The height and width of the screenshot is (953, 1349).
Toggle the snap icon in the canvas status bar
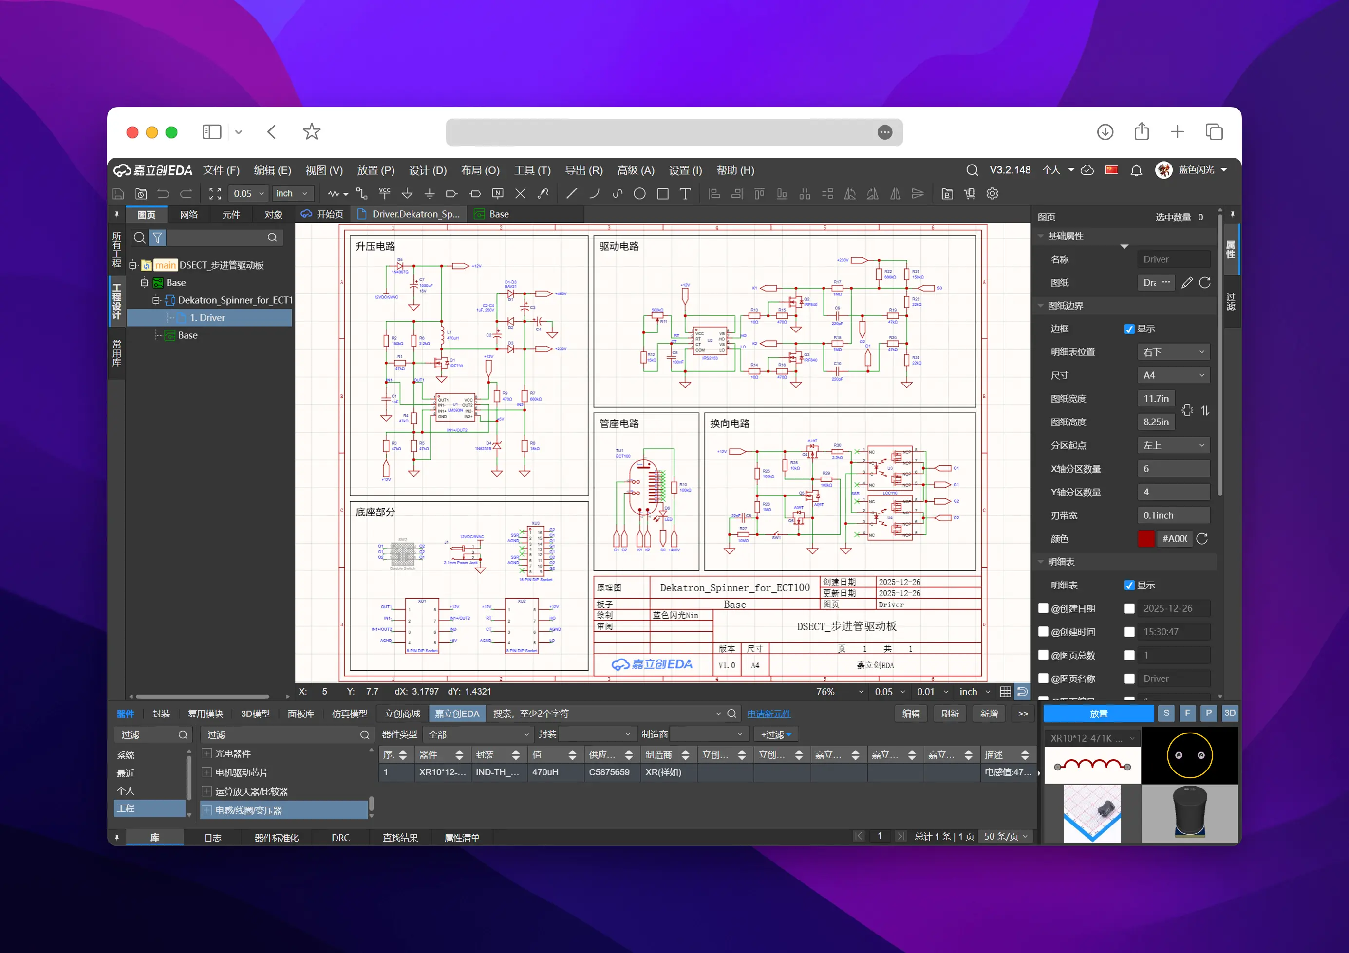(x=1022, y=692)
